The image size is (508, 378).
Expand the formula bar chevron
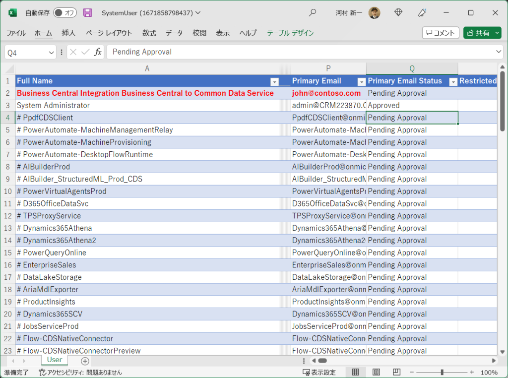499,52
